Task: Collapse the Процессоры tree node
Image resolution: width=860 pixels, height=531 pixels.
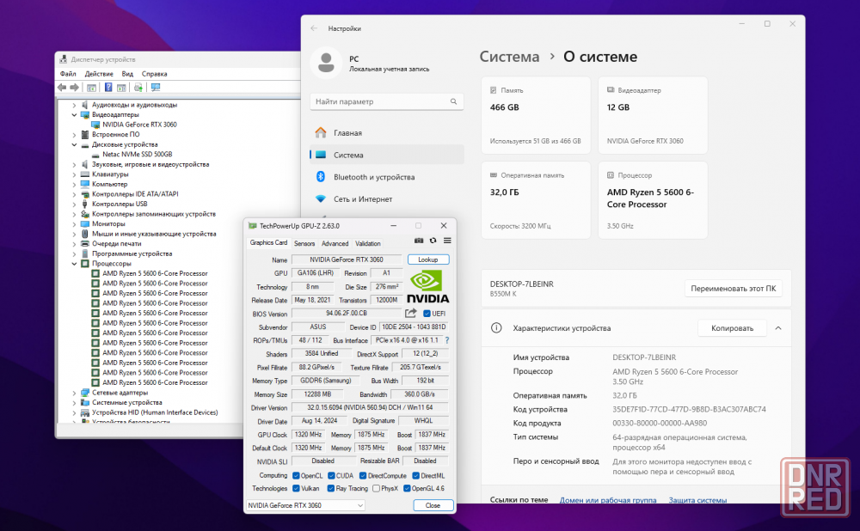Action: point(74,264)
